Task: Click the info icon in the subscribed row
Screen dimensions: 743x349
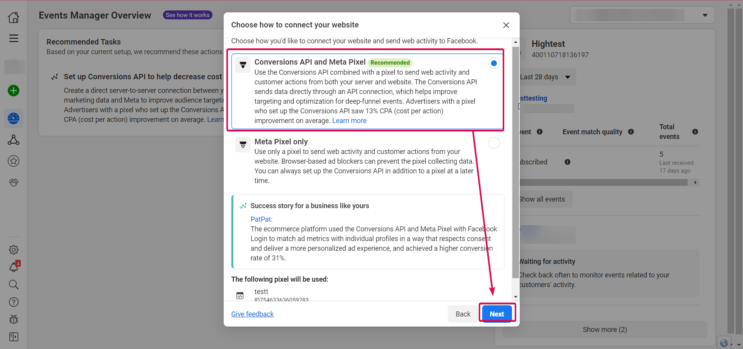Action: 567,162
